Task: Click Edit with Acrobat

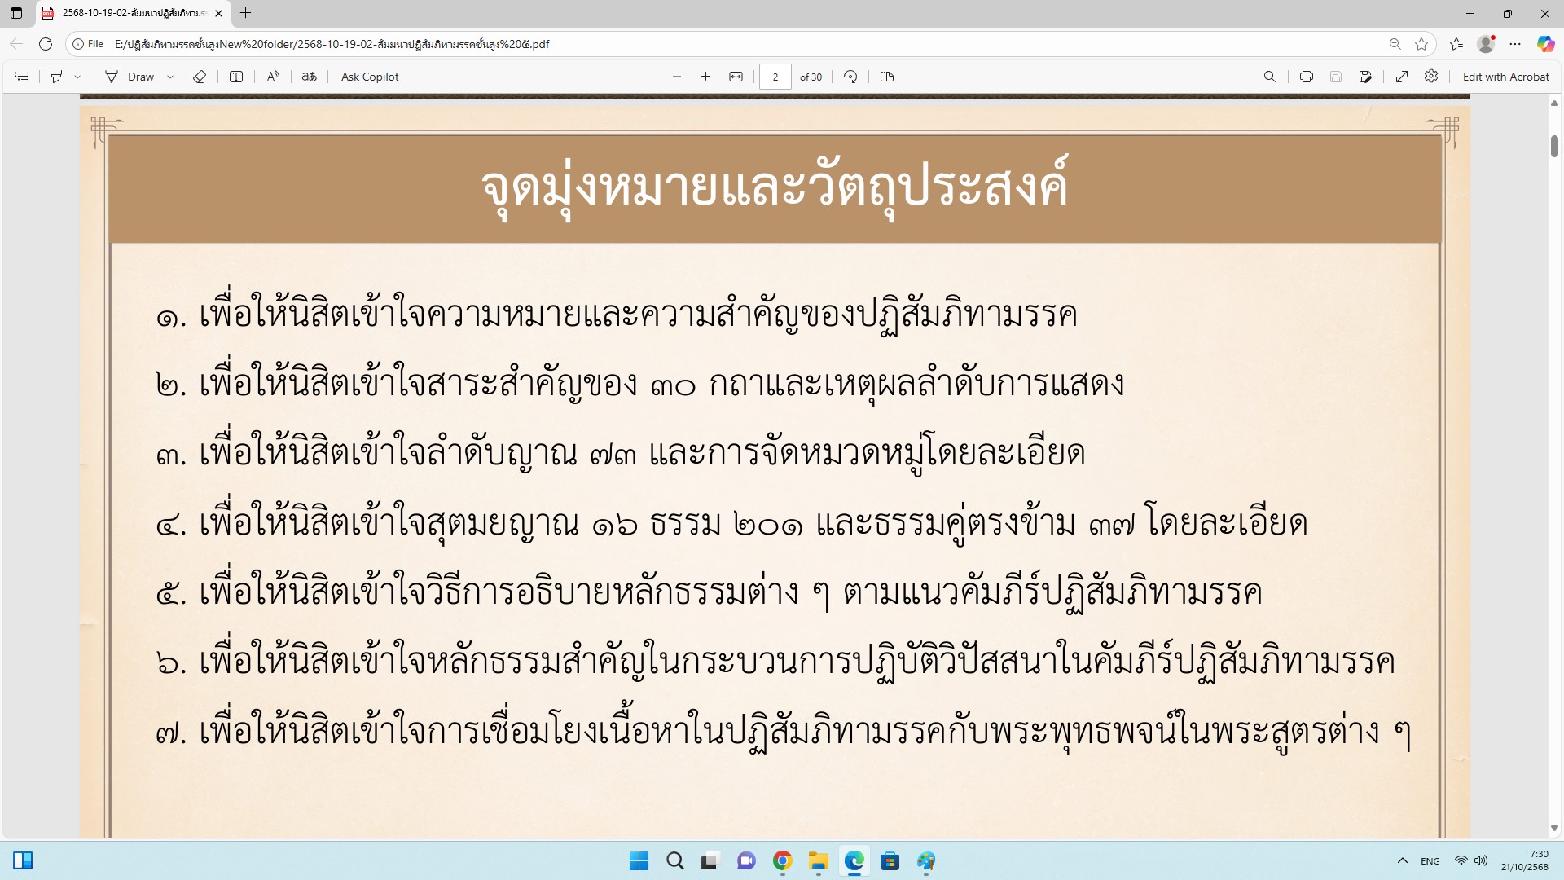Action: click(x=1505, y=77)
